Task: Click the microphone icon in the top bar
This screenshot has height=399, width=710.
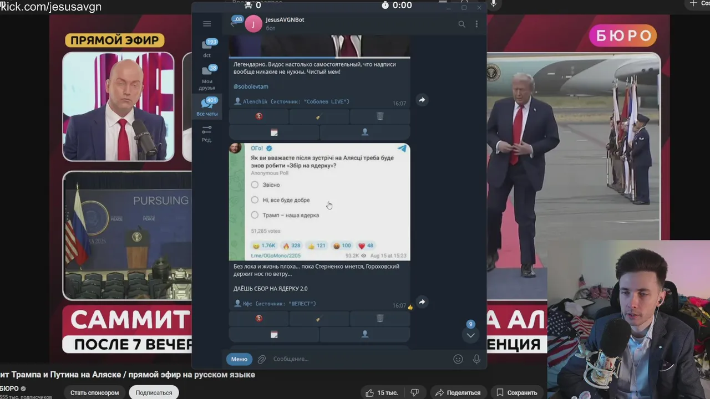Action: (x=493, y=4)
